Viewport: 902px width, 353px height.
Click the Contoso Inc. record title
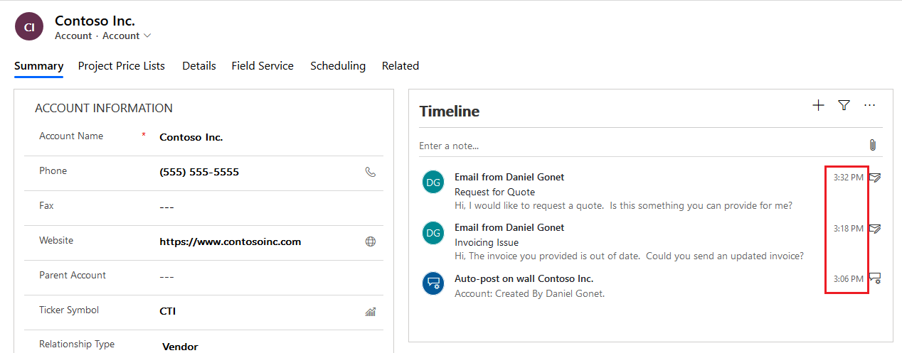pyautogui.click(x=95, y=21)
